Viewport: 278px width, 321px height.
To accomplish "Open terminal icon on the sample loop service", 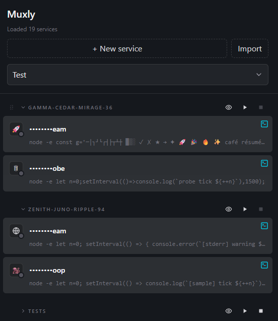I will tap(264, 265).
